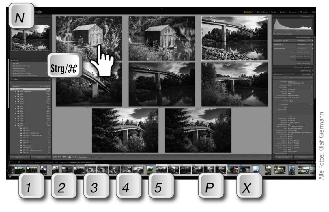Open the Weißabgleich dropdown
This screenshot has height=212, width=329.
point(303,44)
